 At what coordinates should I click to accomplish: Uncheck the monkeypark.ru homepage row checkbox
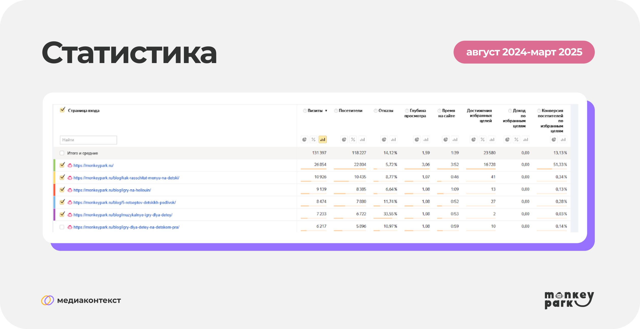[x=62, y=165]
